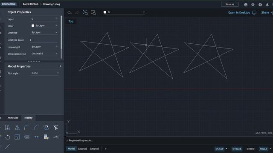This screenshot has height=153, width=273.
Task: Select the Chamfer tool
Action: [36, 127]
